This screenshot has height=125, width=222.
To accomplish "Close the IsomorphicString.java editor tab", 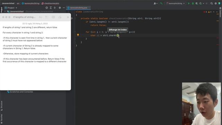I will (x=89, y=8).
